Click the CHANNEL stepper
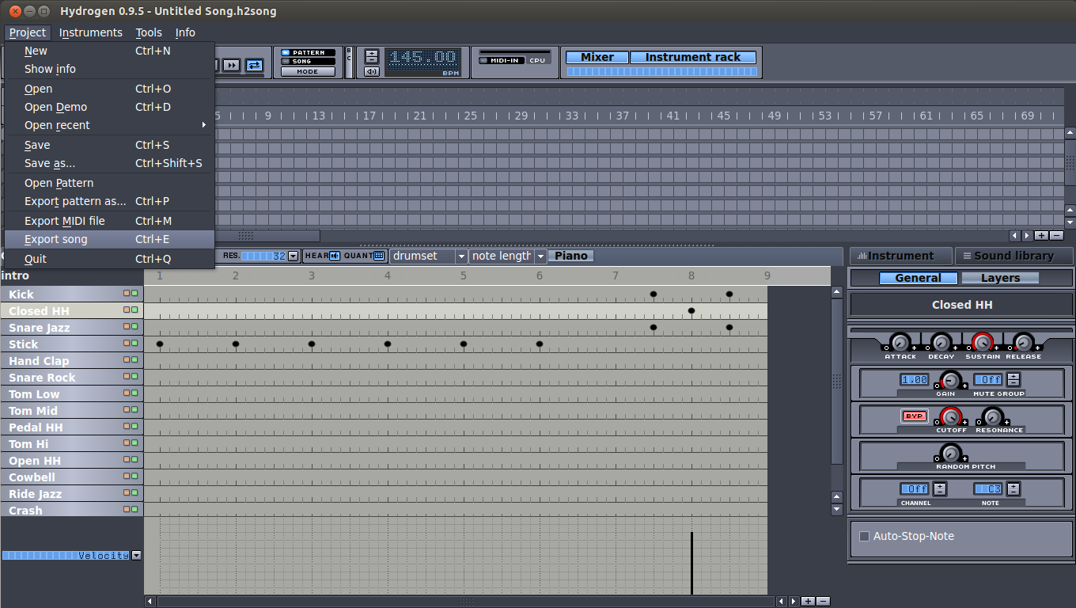The width and height of the screenshot is (1076, 608). pyautogui.click(x=939, y=488)
